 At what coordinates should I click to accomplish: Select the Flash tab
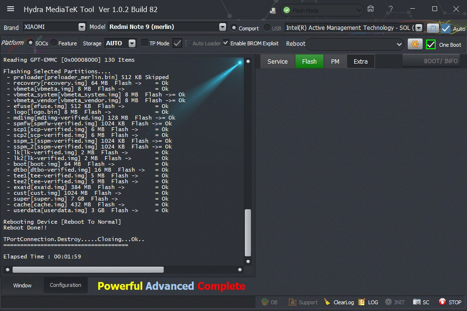coord(309,61)
